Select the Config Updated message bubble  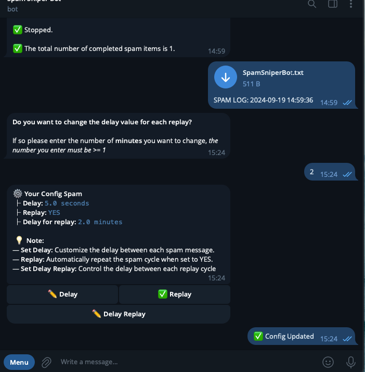[289, 336]
